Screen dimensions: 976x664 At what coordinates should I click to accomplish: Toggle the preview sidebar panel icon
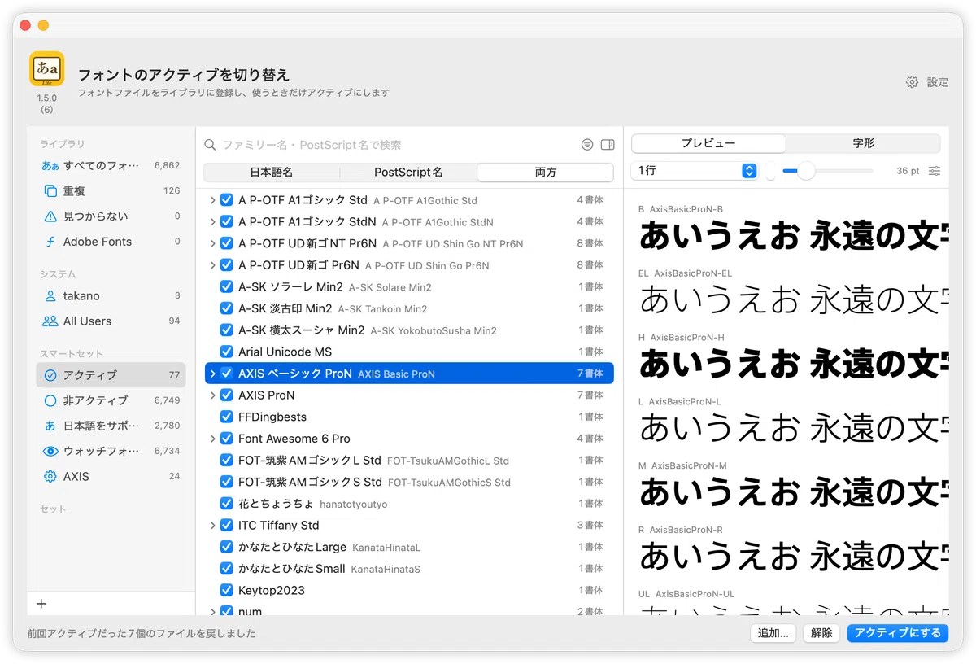point(607,145)
